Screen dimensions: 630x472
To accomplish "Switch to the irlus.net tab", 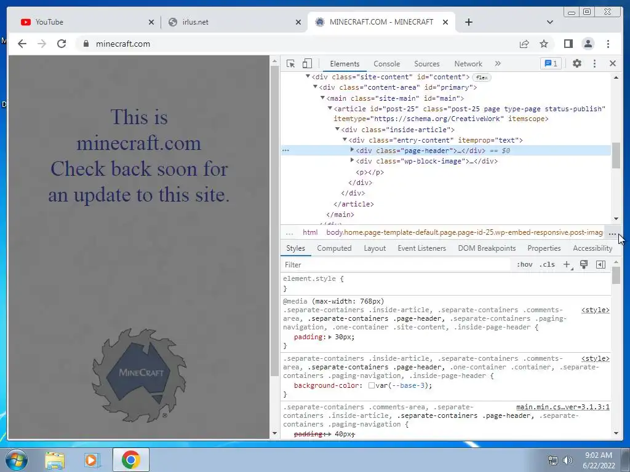I will click(234, 22).
